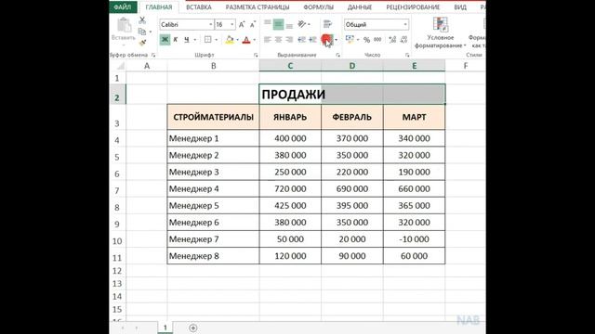The image size is (595, 334).
Task: Open Выравнивание group dialog launcher
Action: click(x=337, y=56)
